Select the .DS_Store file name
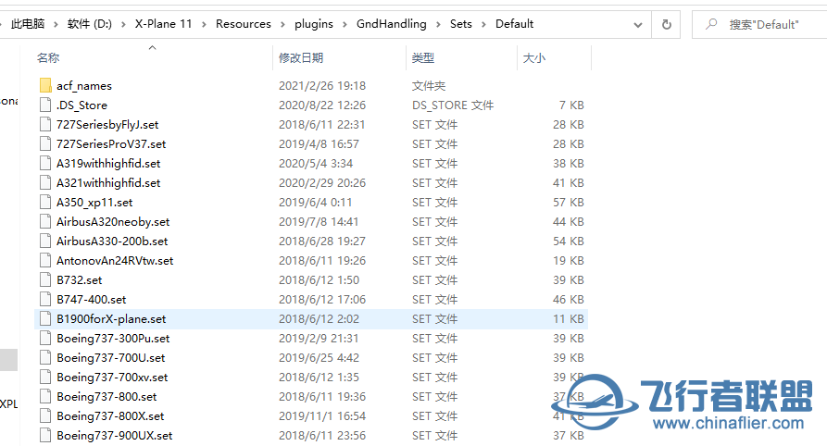Screen dimensions: 827x446 pyautogui.click(x=81, y=105)
